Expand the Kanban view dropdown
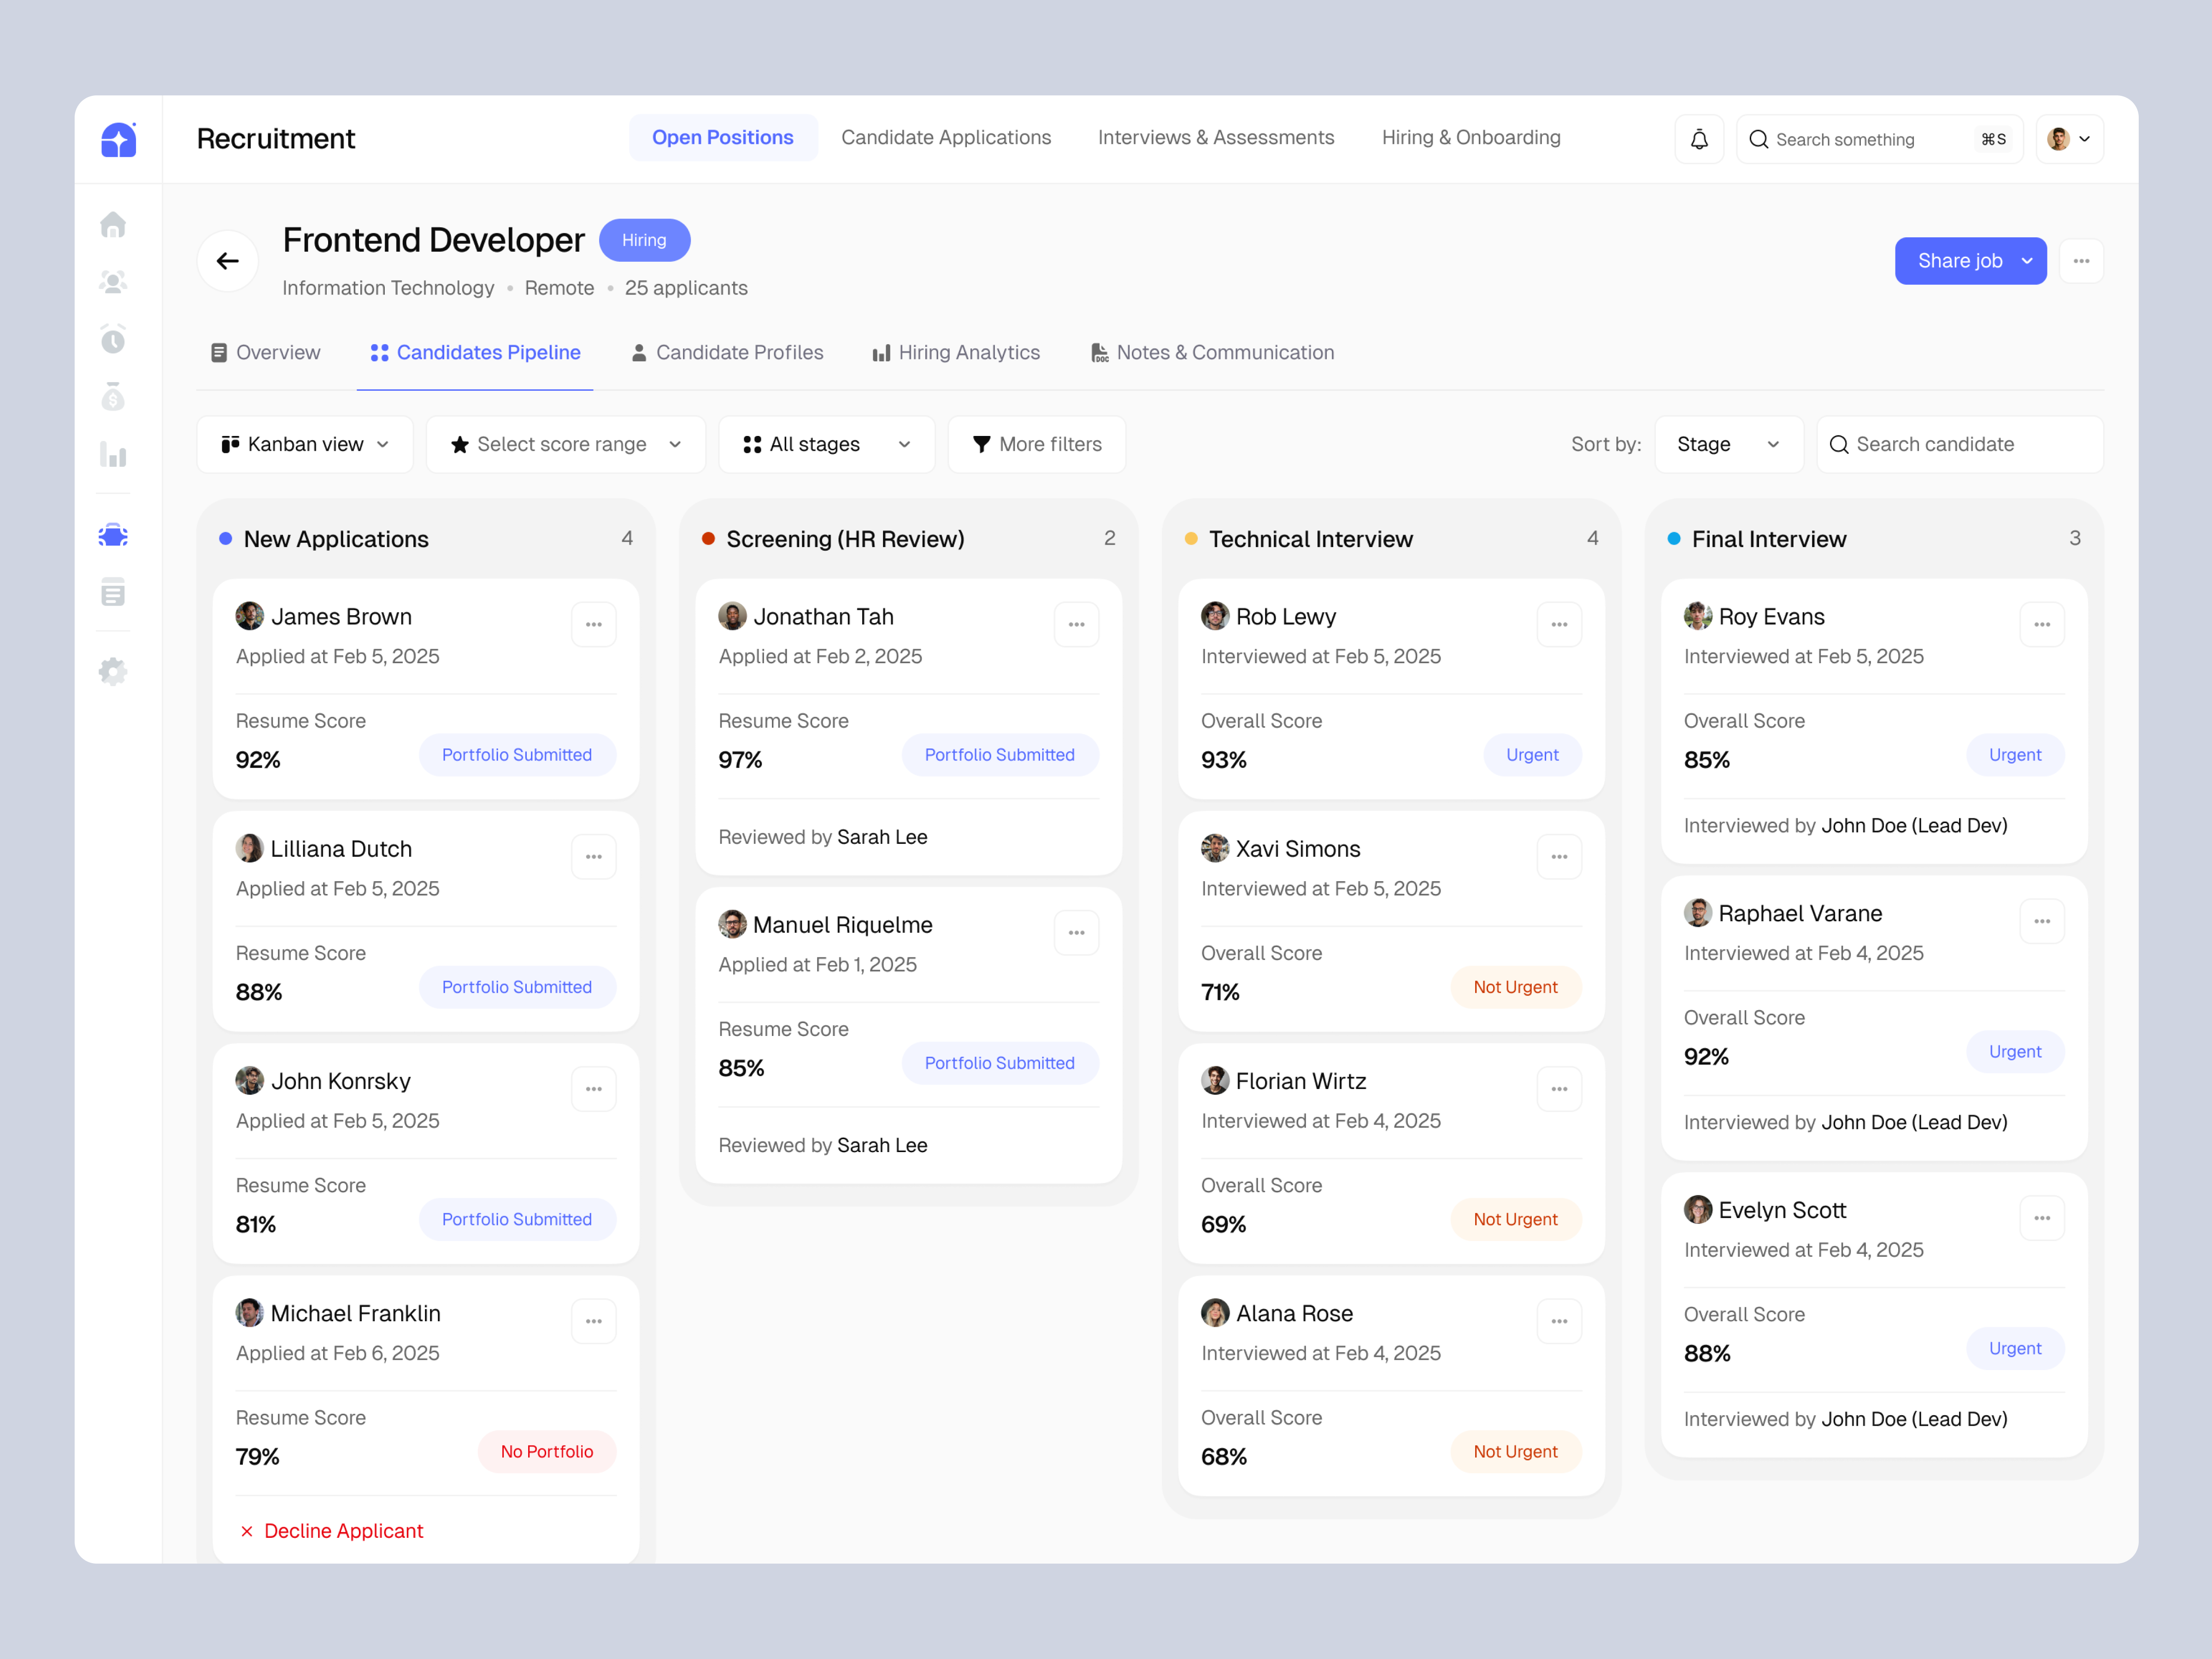 tap(304, 444)
